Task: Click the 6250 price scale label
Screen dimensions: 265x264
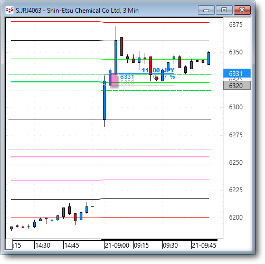Action: point(235,162)
